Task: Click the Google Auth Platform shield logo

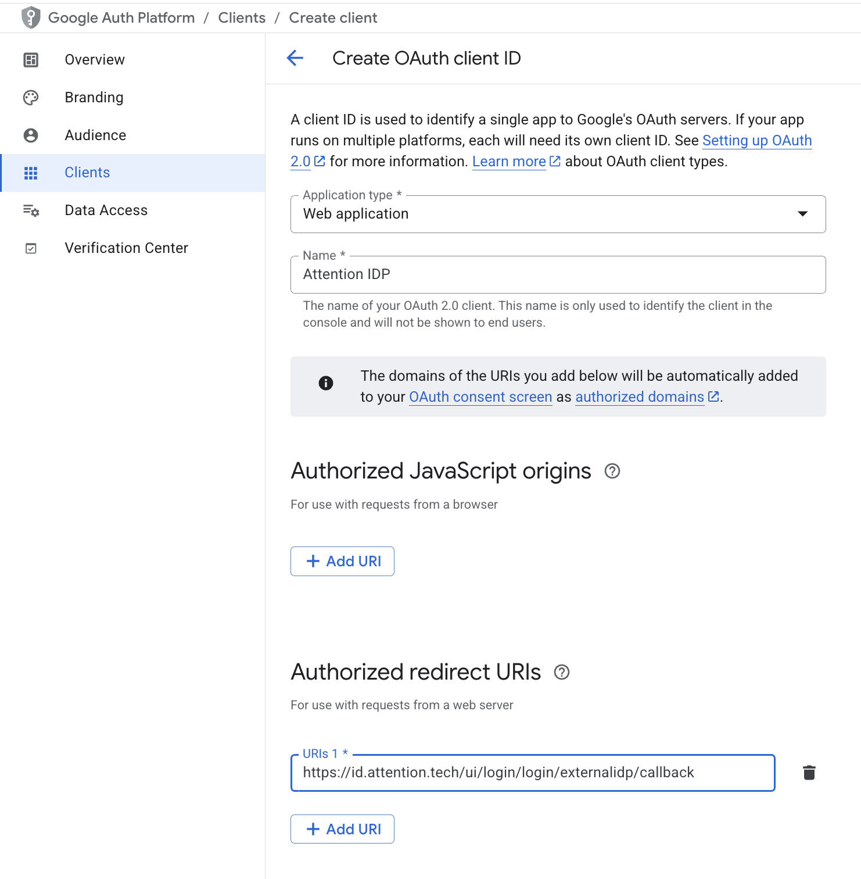Action: pyautogui.click(x=30, y=17)
